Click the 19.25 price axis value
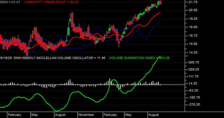Image resolution: width=224 pixels, height=118 pixels. coord(193,18)
